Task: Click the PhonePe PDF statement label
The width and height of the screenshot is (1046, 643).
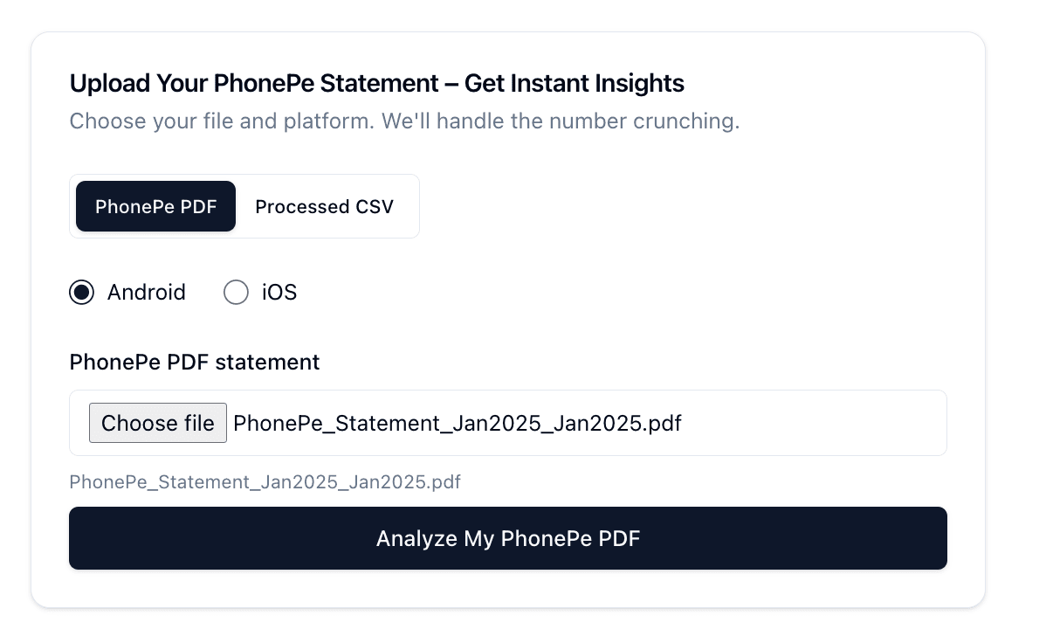Action: click(194, 362)
